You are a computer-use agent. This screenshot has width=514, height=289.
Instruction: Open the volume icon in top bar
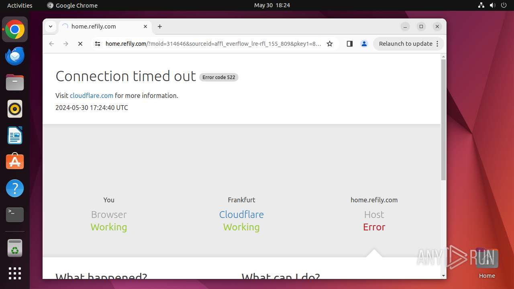click(x=492, y=5)
